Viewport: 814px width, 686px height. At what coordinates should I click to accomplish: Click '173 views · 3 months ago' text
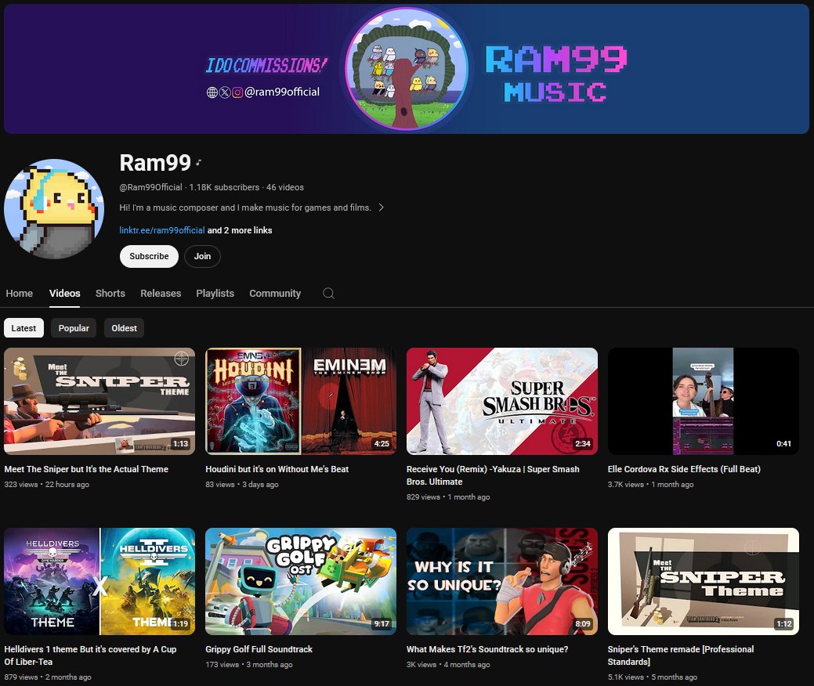(x=249, y=665)
